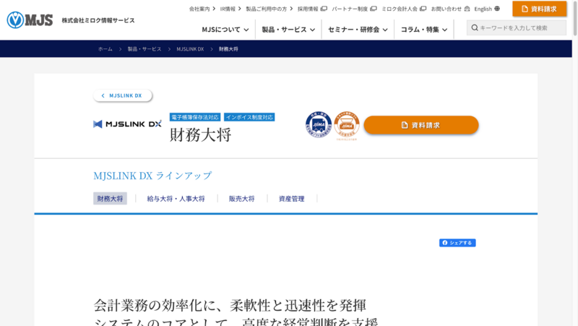Click the blue JIIMA certification badge

(319, 124)
